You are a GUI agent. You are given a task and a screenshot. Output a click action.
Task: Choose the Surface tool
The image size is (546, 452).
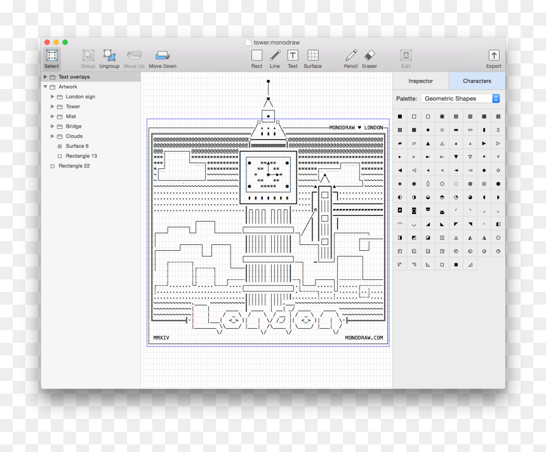coord(313,59)
